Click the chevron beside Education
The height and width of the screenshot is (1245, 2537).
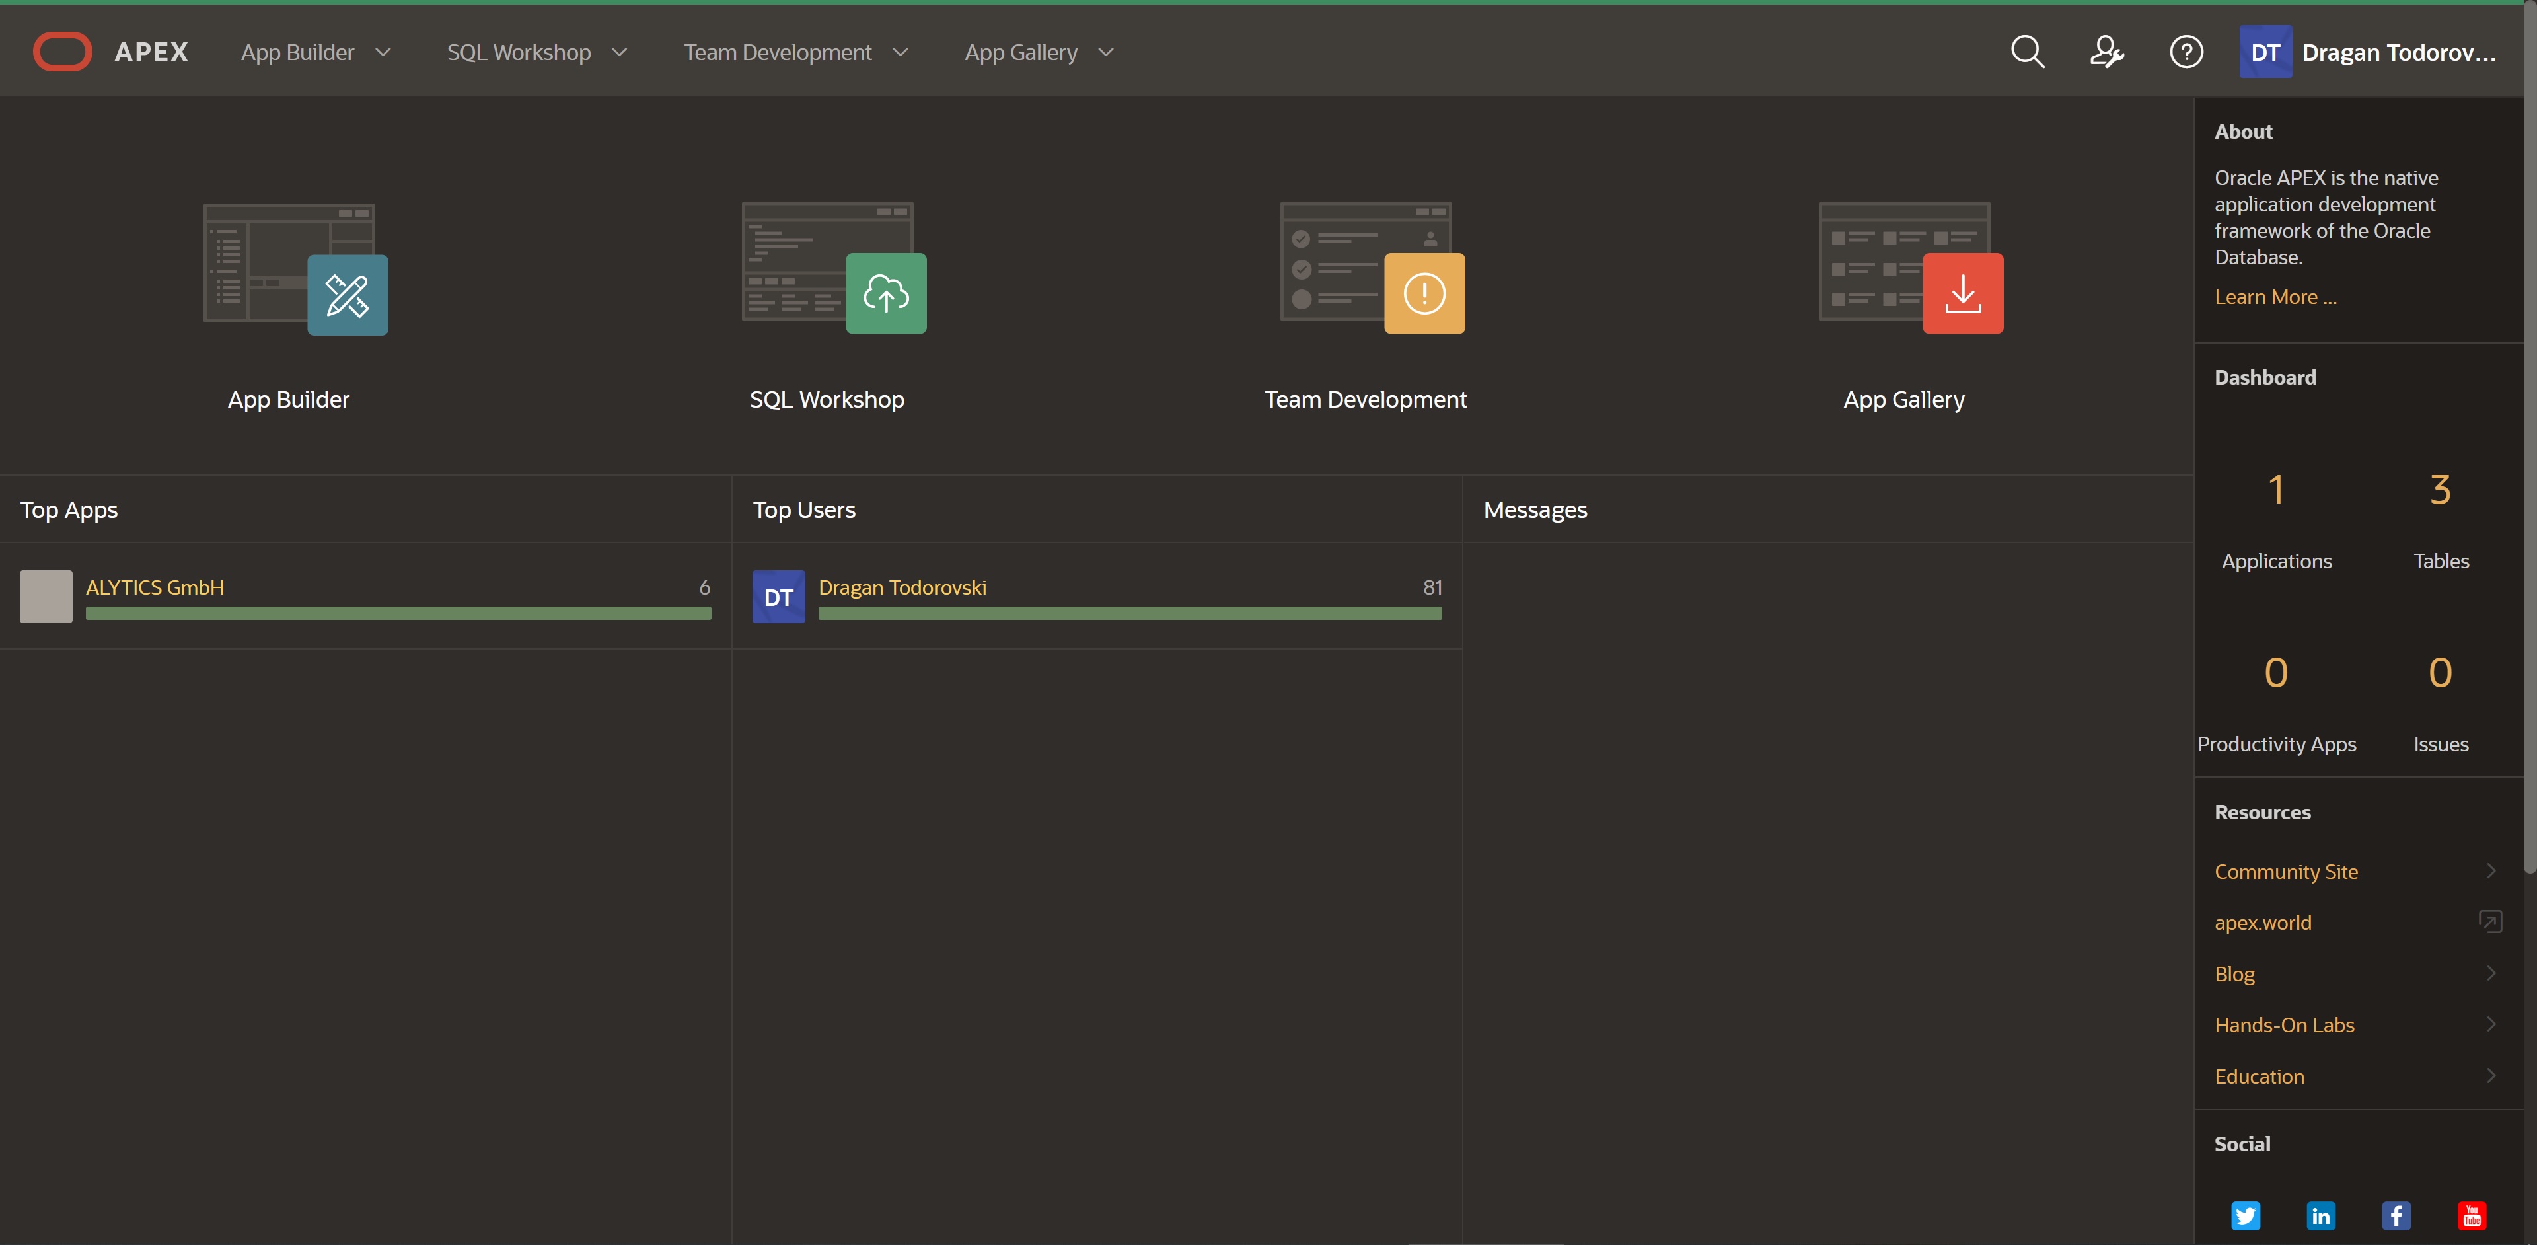[2491, 1076]
